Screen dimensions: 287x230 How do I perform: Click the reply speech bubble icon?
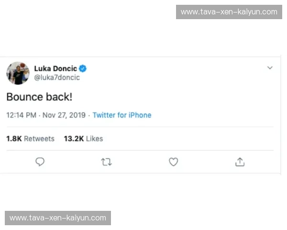(x=40, y=162)
